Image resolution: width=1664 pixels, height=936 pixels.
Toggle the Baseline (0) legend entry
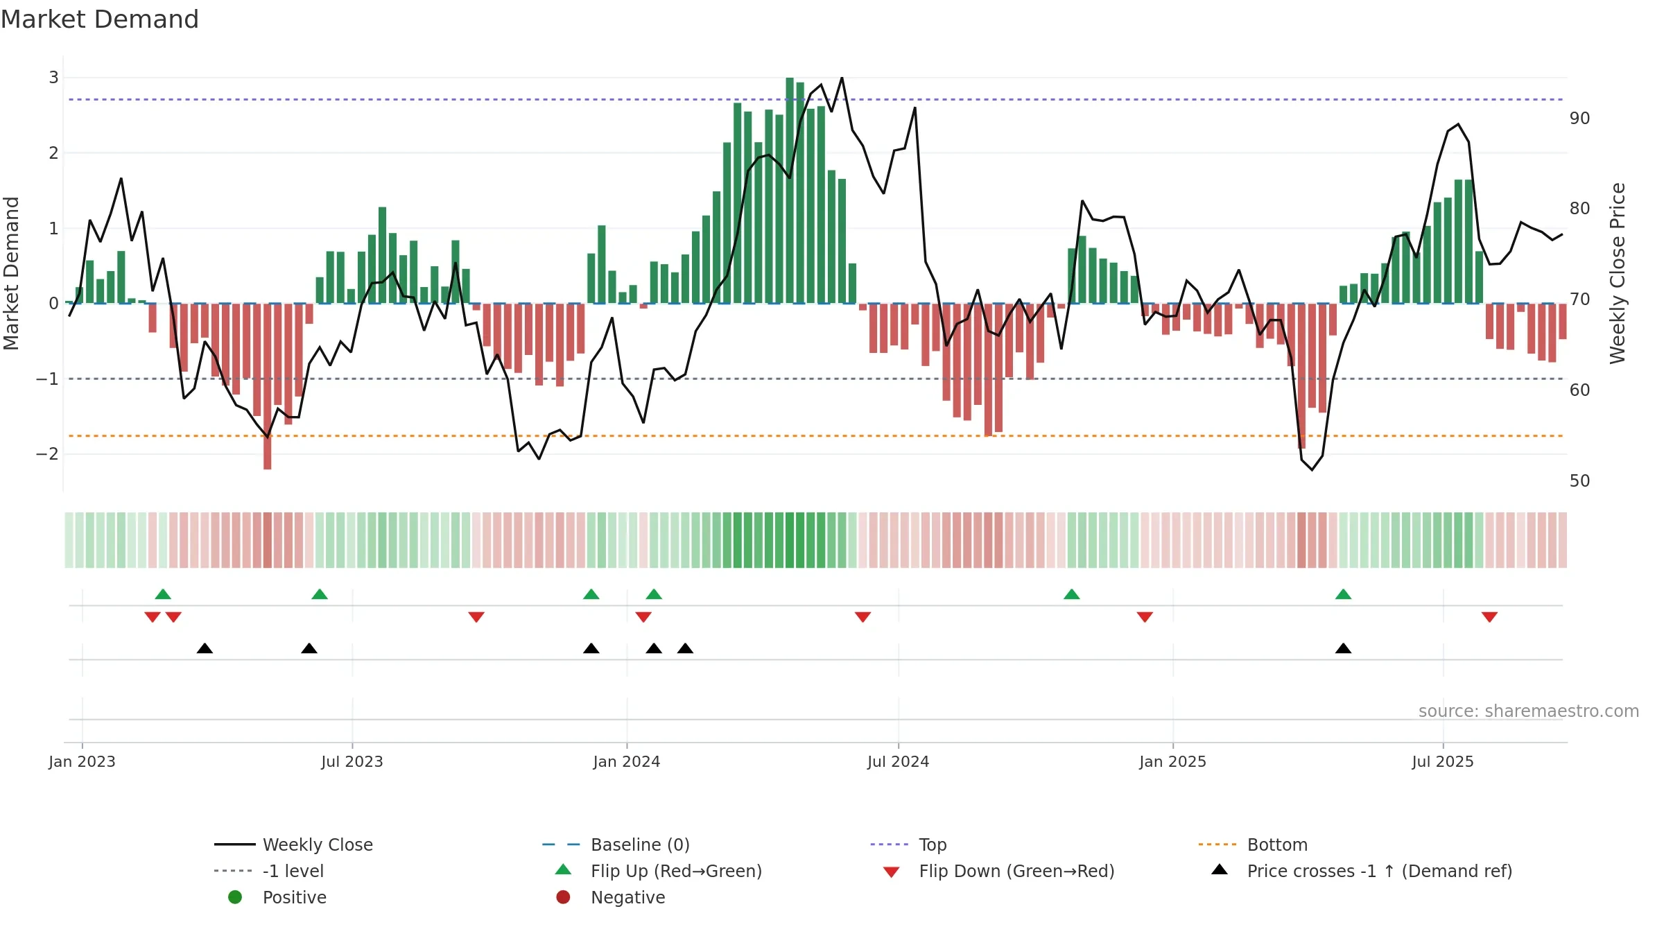(616, 844)
